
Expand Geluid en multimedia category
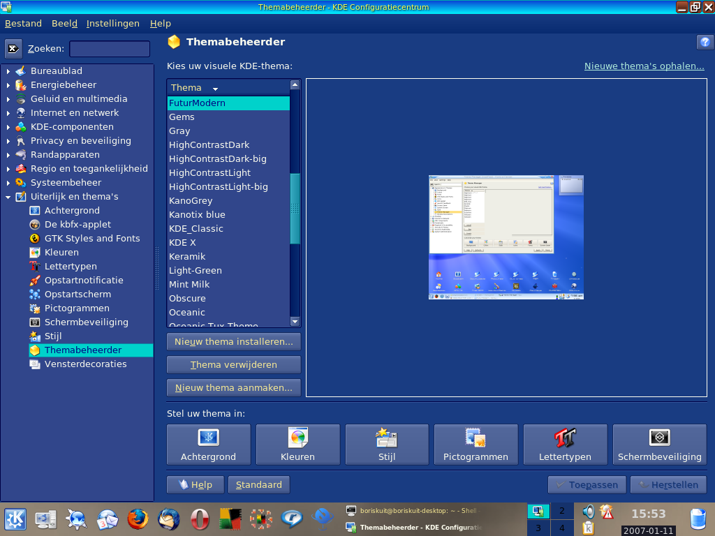[x=8, y=99]
